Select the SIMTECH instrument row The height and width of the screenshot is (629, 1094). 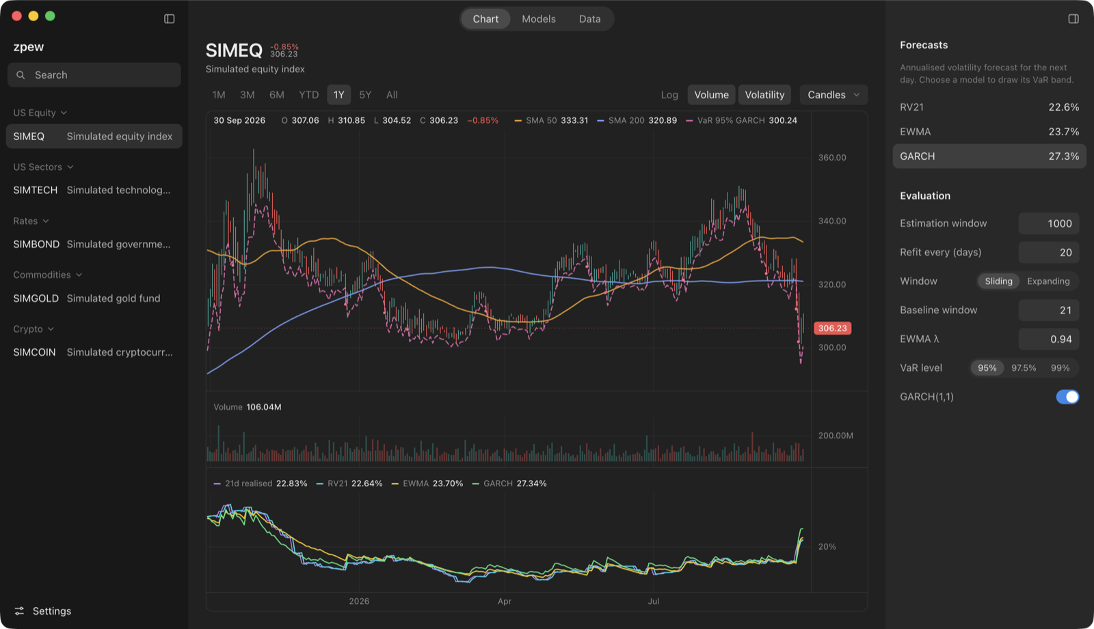[94, 191]
